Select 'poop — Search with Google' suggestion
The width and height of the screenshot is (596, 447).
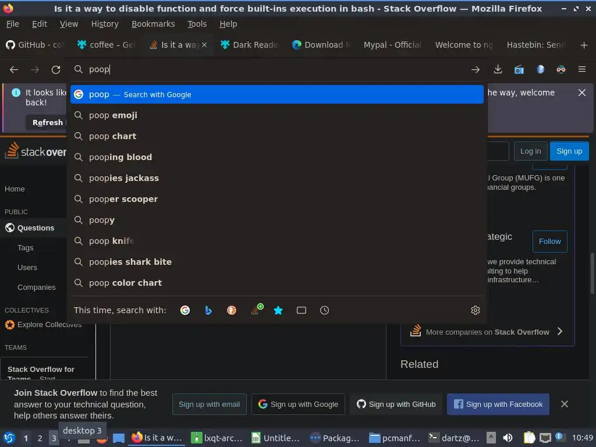pos(276,94)
